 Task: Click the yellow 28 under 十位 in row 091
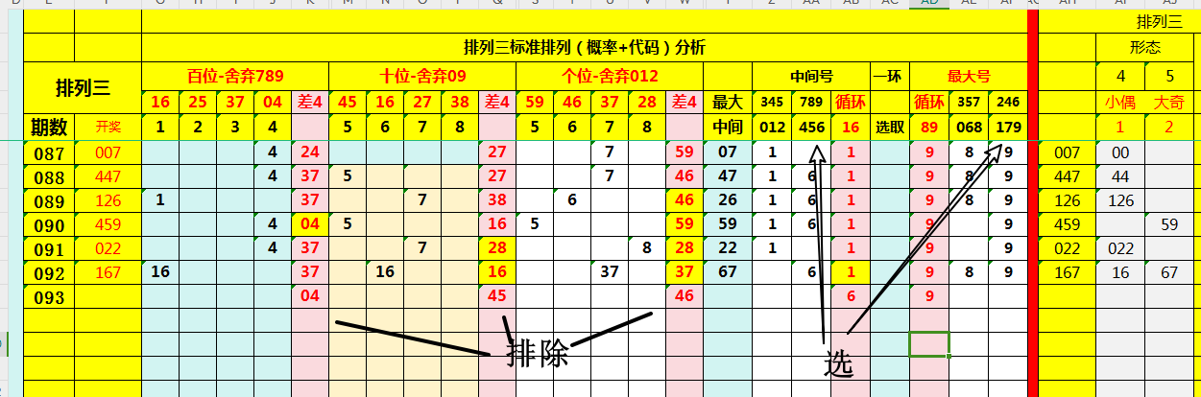point(497,248)
